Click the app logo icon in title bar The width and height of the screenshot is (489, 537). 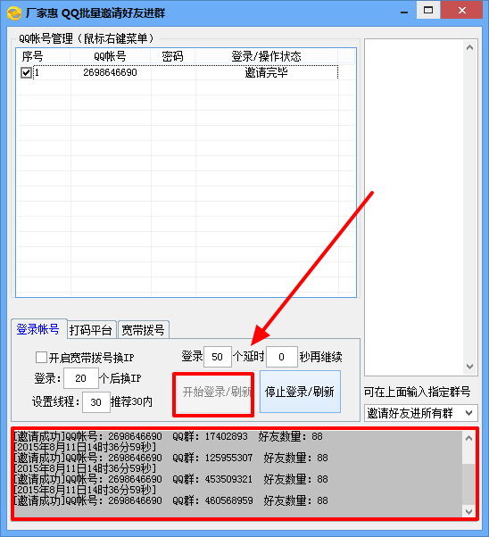(x=14, y=13)
